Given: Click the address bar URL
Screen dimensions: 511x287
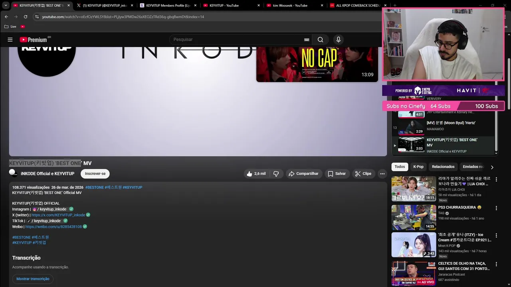Looking at the screenshot, I should pos(123,17).
